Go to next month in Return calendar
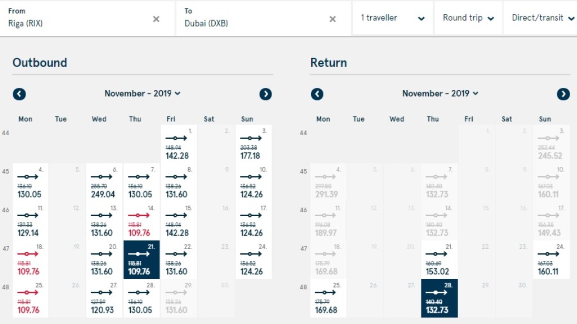 [x=563, y=94]
